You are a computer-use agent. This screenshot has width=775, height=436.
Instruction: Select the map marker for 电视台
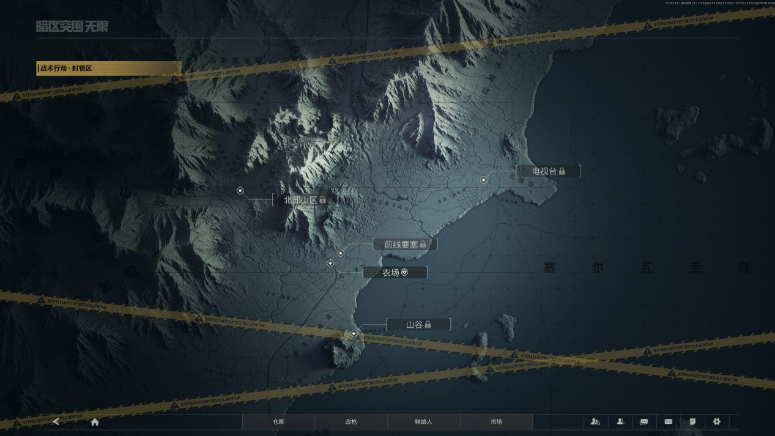[x=484, y=180]
